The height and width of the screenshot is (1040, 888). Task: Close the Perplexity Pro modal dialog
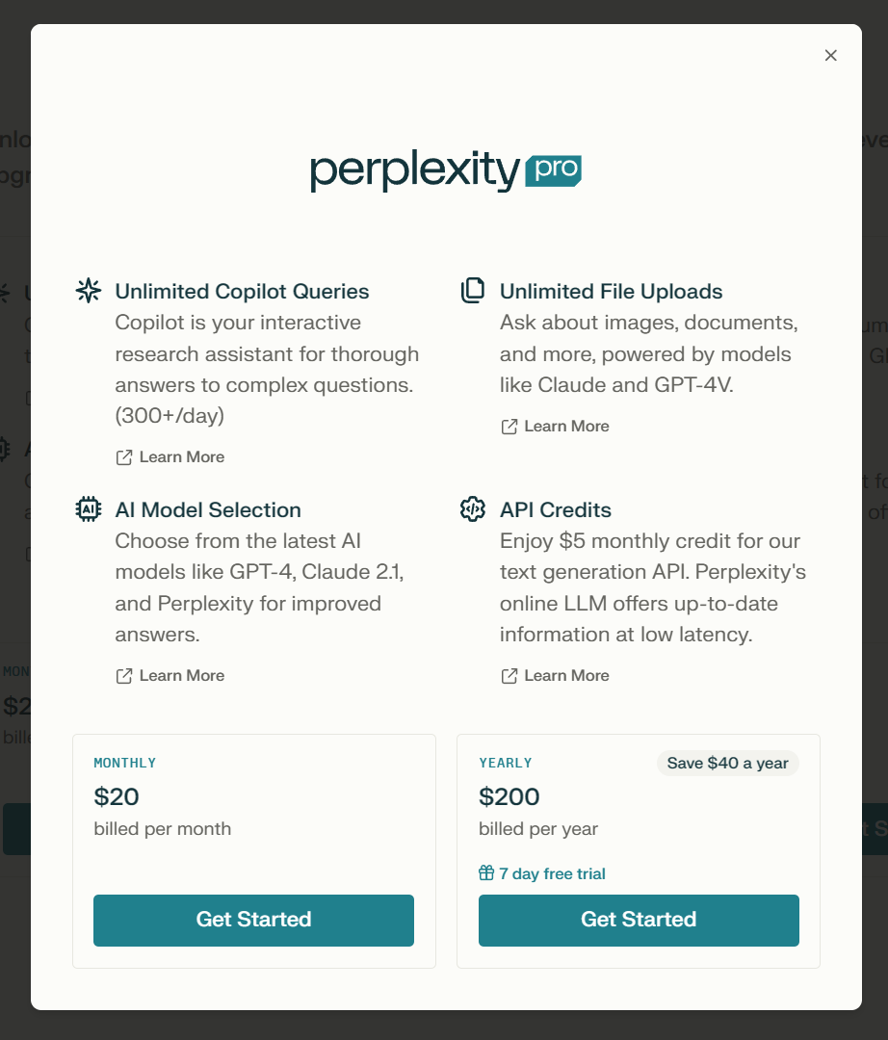[830, 56]
